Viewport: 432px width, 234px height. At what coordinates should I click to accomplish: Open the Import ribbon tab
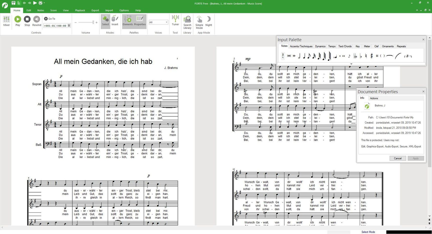click(109, 10)
